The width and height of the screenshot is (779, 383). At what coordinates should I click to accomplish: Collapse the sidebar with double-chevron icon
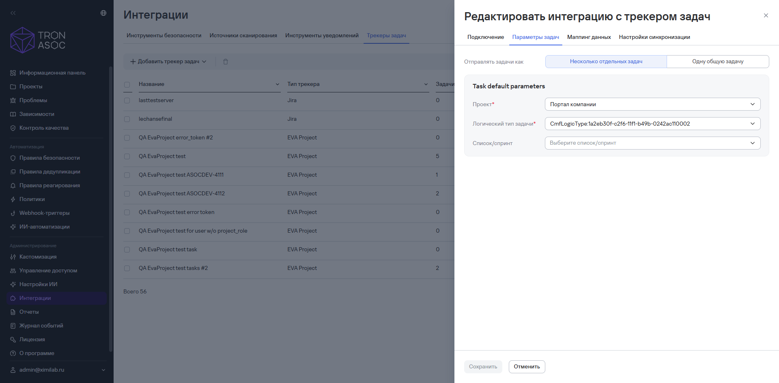point(13,13)
